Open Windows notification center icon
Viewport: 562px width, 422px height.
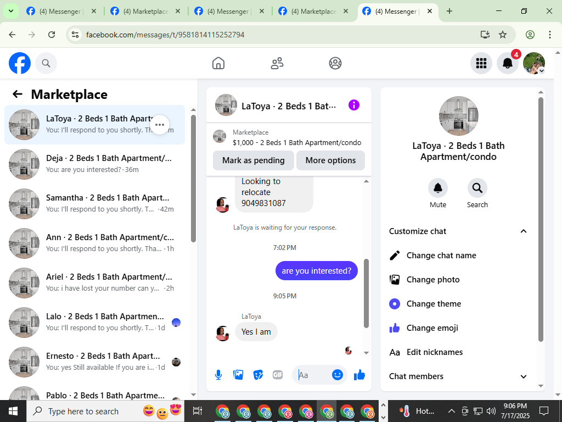coord(544,411)
